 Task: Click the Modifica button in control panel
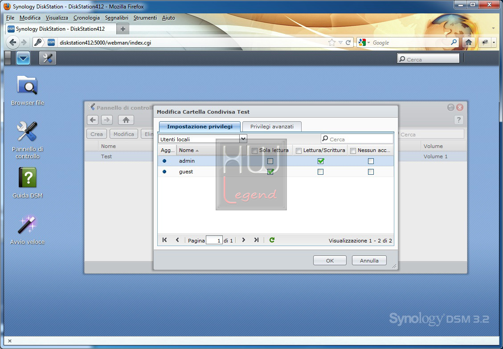[x=124, y=134]
